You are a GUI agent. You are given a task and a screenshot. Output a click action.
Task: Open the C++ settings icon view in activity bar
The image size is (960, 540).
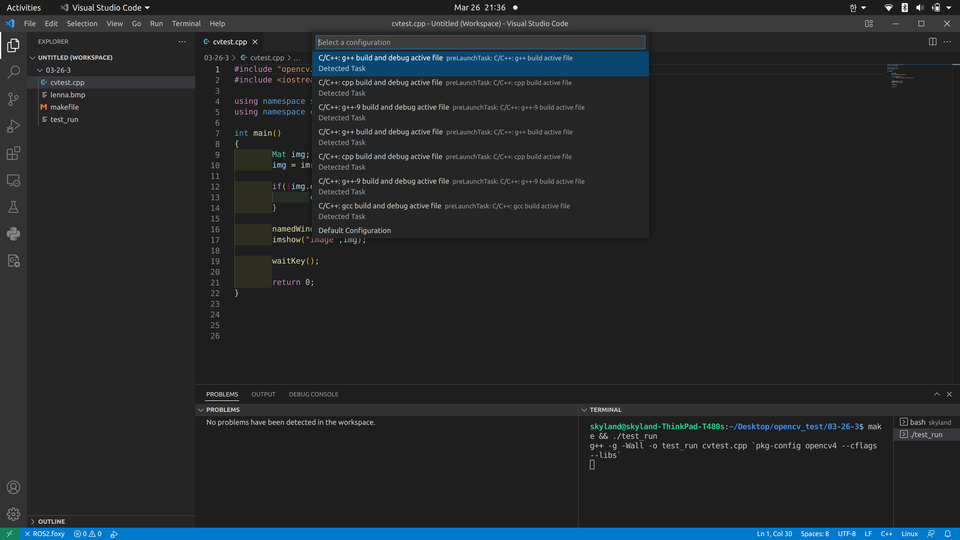tap(13, 261)
